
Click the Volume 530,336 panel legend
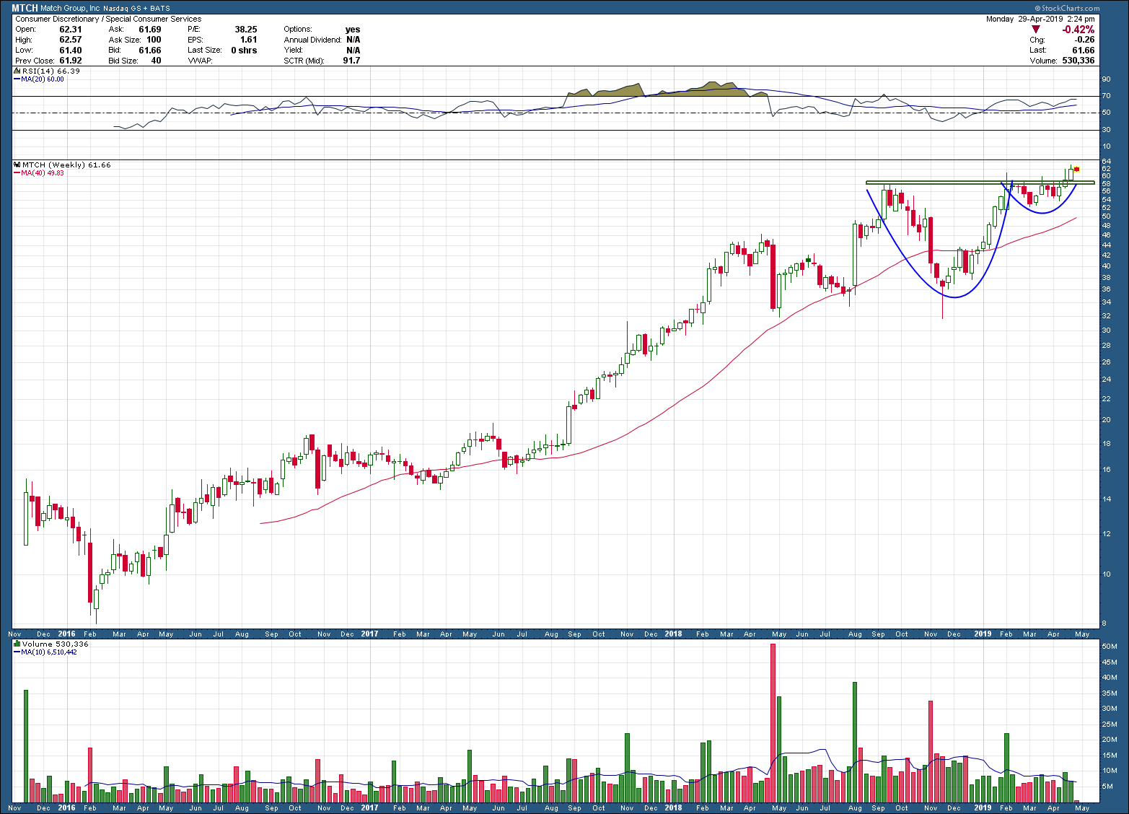tap(56, 644)
